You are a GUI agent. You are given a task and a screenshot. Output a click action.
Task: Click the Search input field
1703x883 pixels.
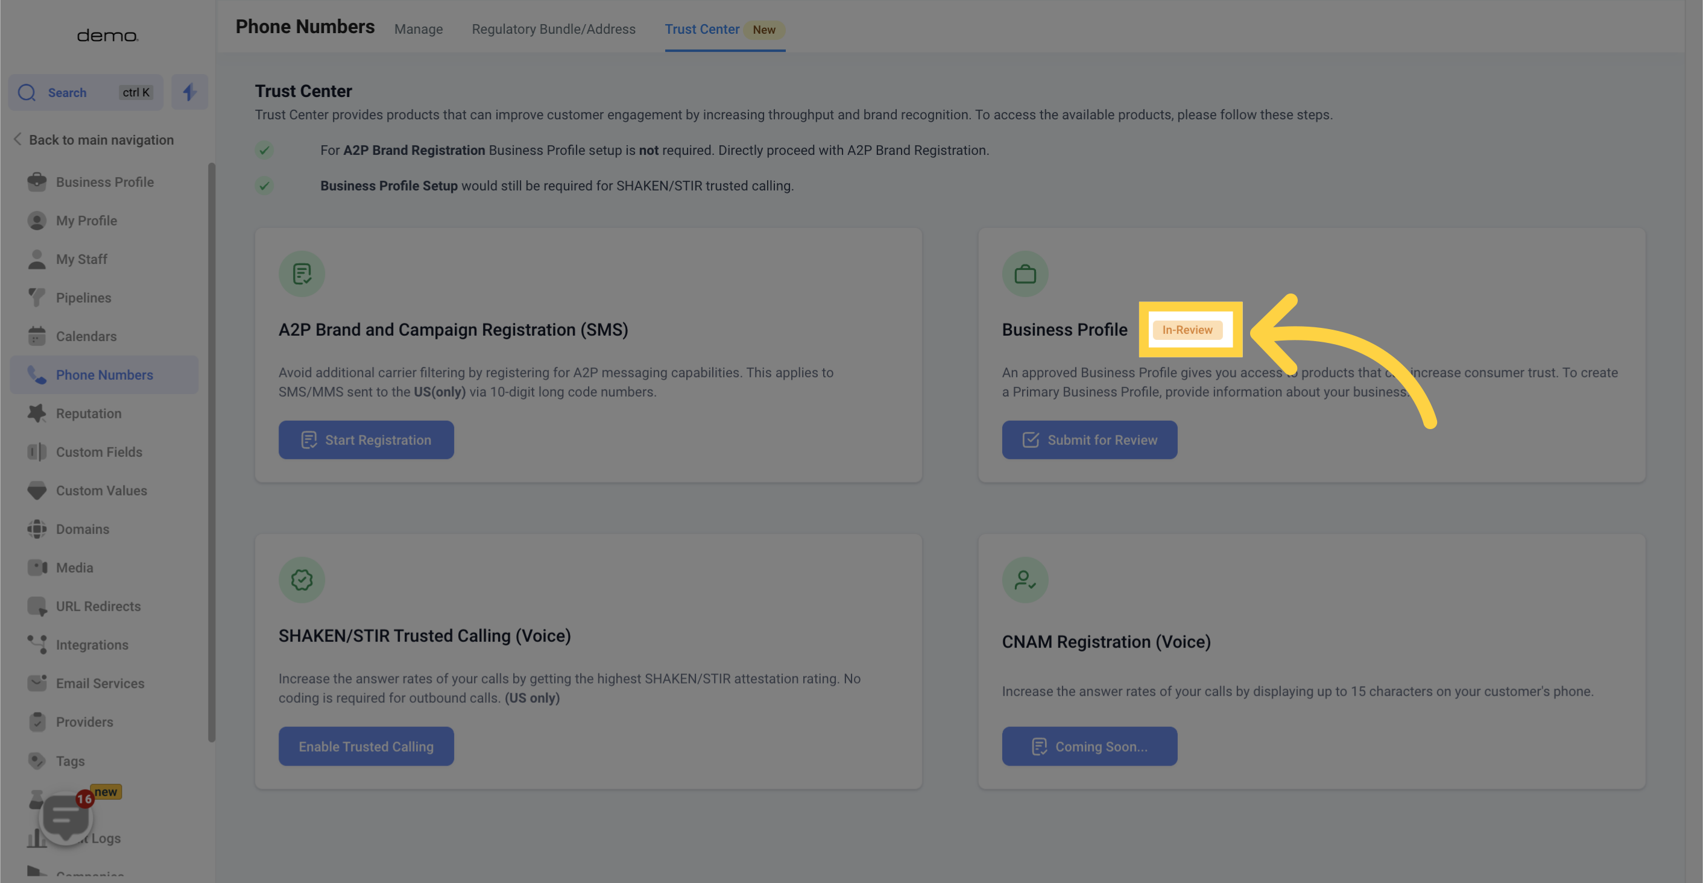[x=86, y=92]
